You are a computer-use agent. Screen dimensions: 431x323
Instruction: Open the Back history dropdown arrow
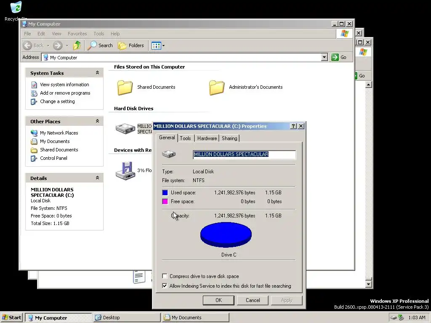click(48, 45)
